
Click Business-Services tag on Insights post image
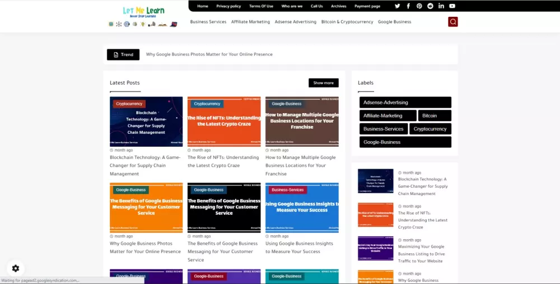[287, 190]
